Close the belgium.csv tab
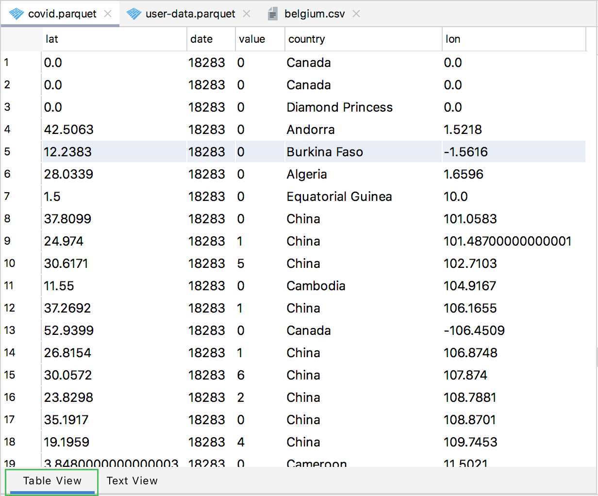 click(x=356, y=14)
